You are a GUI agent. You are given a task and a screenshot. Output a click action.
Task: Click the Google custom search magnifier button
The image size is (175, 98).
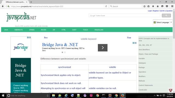point(166,16)
